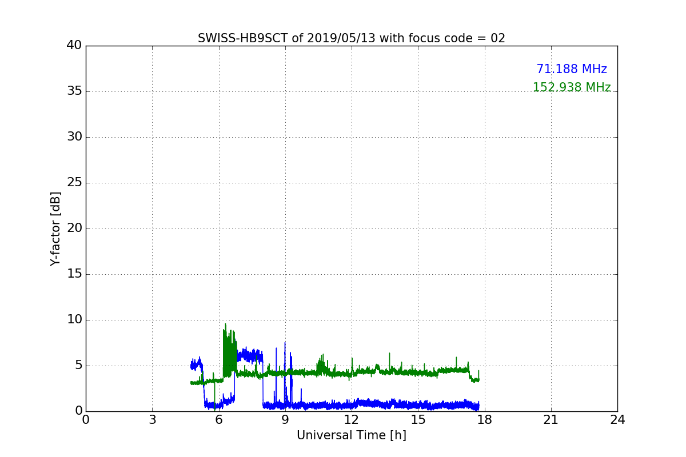Click the y-axis tick label 25
This screenshot has height=457, width=686.
(74, 183)
